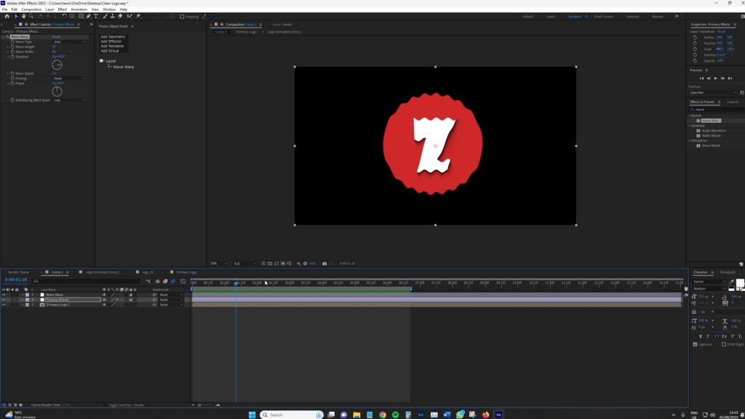
Task: Select the Home icon in the toolbar
Action: [x=7, y=16]
